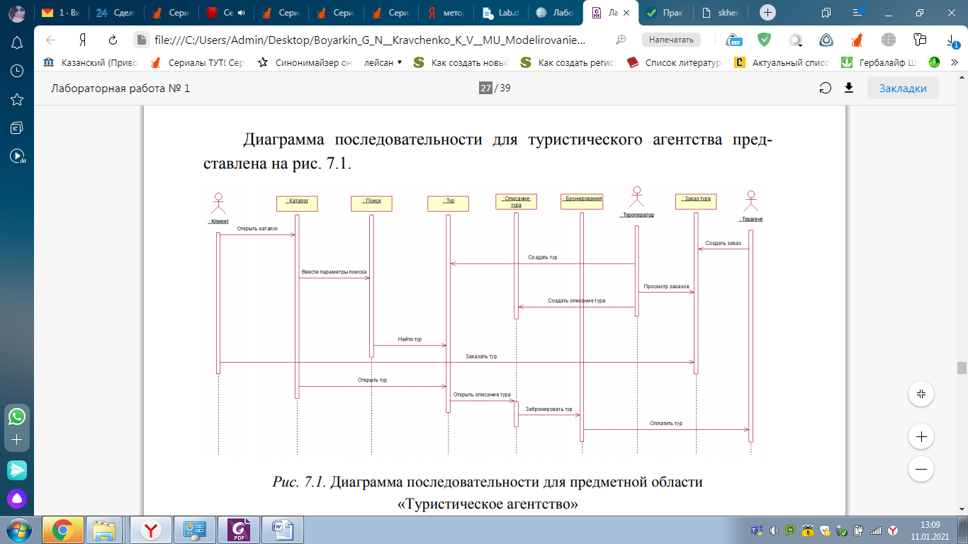This screenshot has height=544, width=968.
Task: Open the browser menu icon
Action: (859, 12)
